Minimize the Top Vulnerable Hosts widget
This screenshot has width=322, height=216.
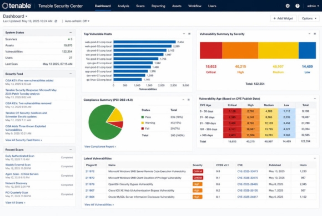184,34
